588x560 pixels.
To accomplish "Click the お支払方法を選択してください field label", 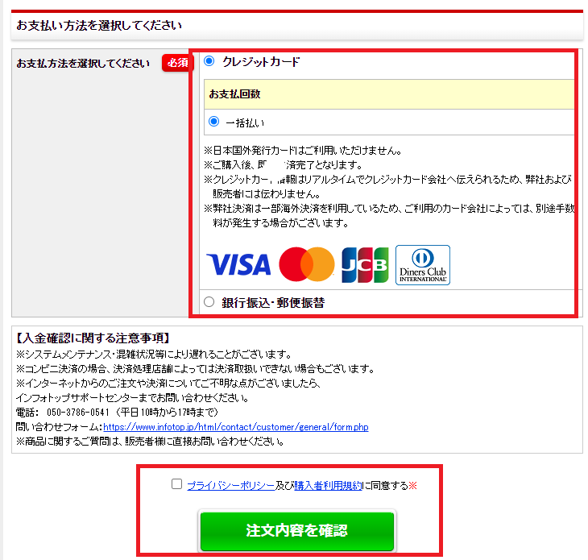I will (83, 64).
